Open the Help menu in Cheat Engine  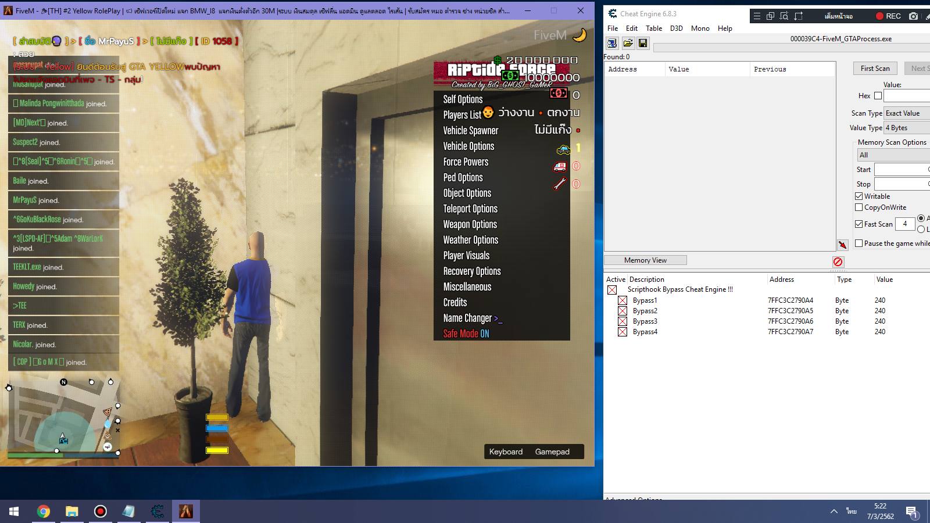(x=725, y=28)
